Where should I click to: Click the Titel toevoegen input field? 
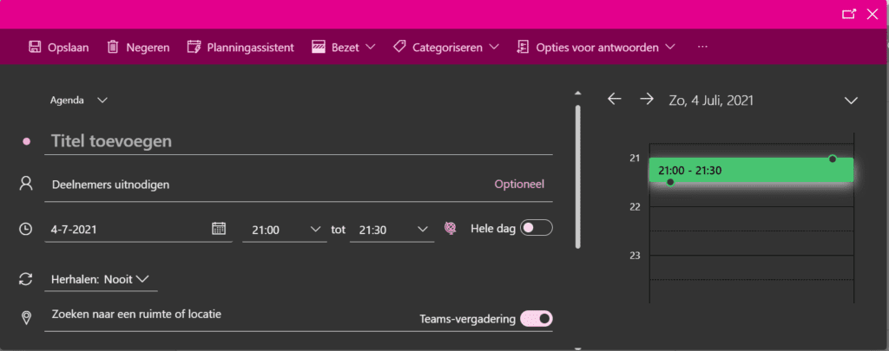(299, 141)
